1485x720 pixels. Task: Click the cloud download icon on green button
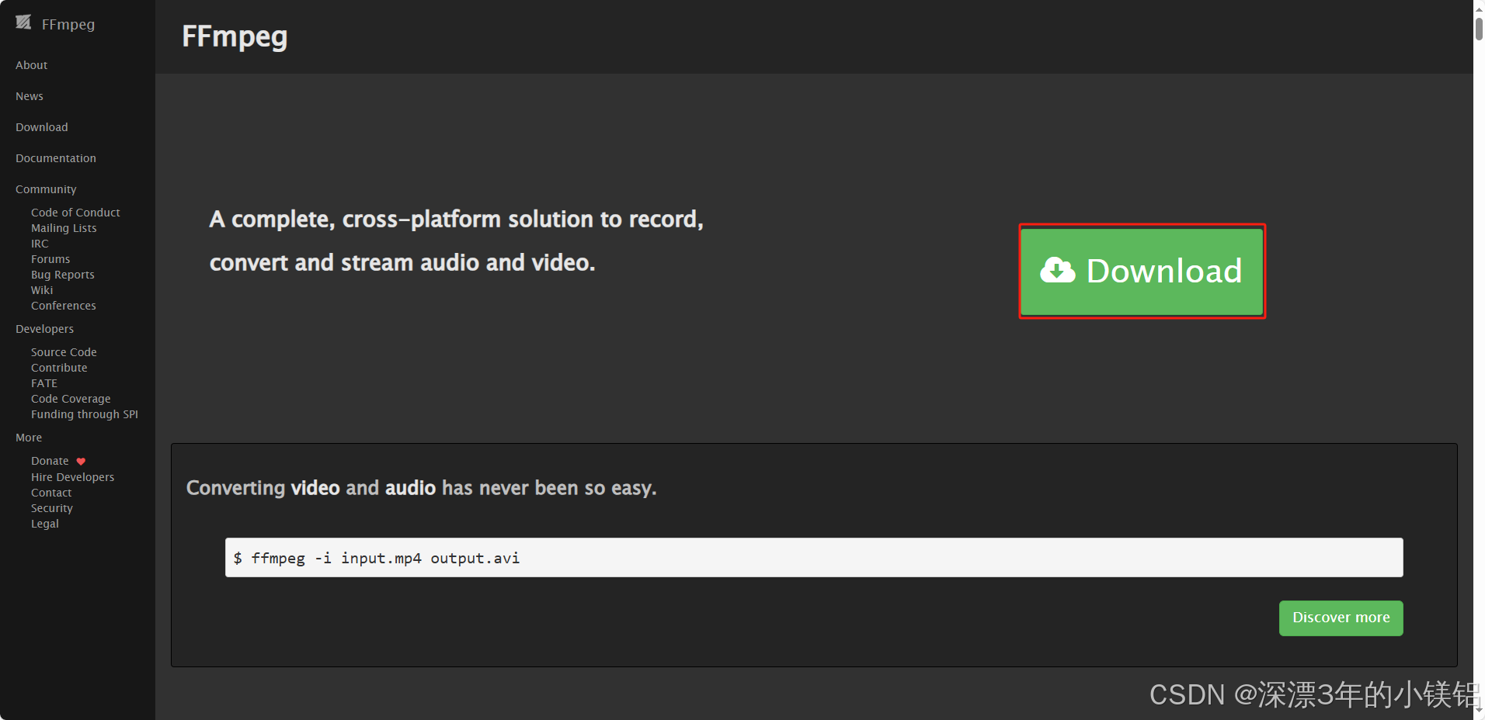[1057, 270]
